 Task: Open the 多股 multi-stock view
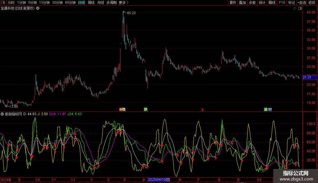click(x=252, y=3)
